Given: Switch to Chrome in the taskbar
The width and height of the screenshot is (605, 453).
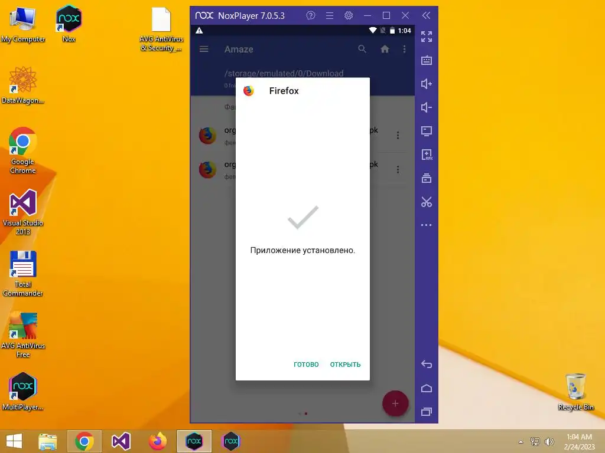Looking at the screenshot, I should (x=84, y=441).
